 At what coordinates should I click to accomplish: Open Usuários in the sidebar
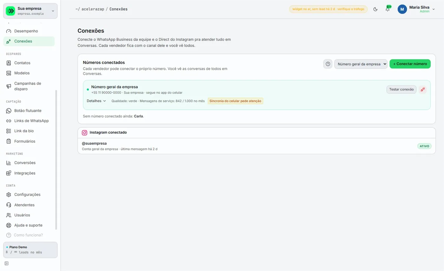coord(29,215)
